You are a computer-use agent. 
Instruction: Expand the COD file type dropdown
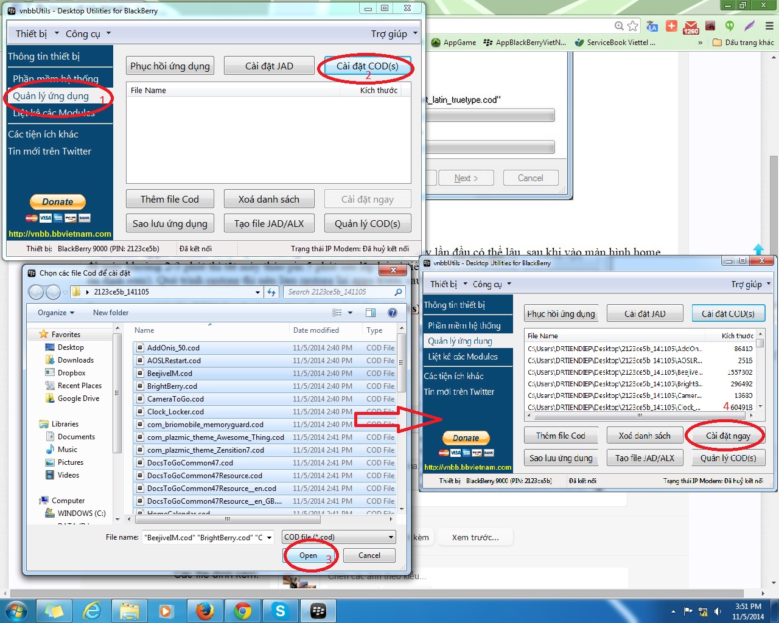(391, 537)
